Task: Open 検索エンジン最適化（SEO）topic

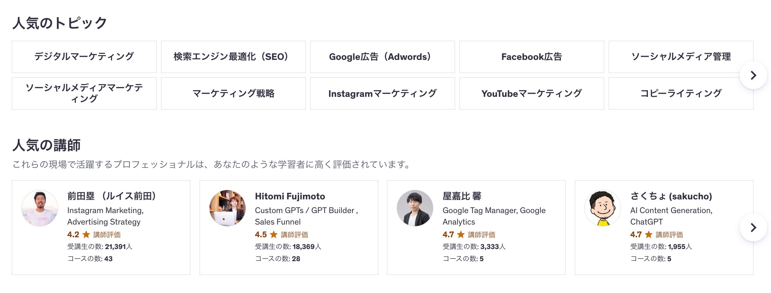Action: point(233,57)
